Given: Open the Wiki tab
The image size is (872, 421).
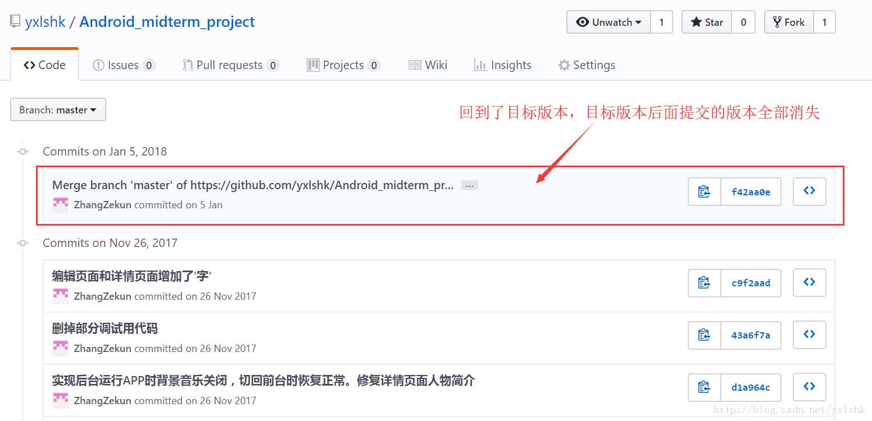Looking at the screenshot, I should (428, 65).
